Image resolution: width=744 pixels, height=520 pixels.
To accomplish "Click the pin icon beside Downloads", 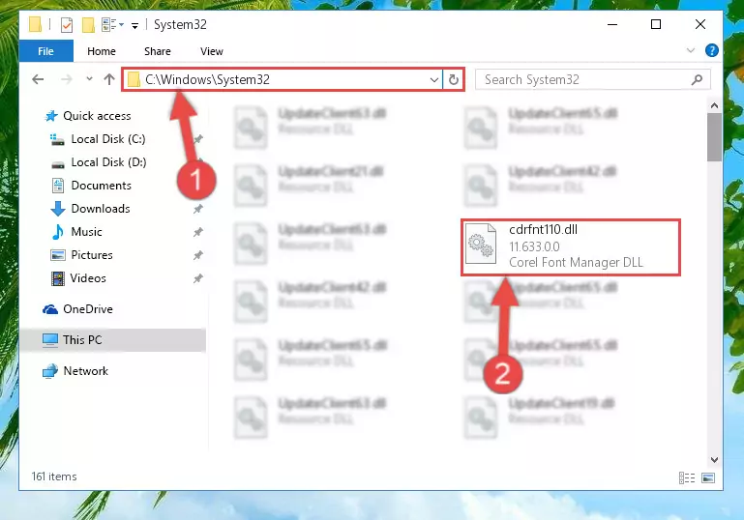I will (198, 209).
